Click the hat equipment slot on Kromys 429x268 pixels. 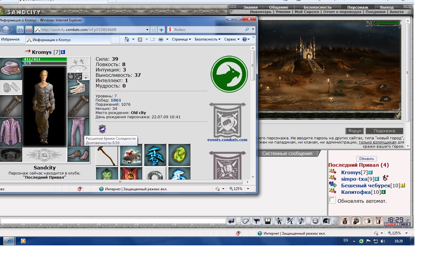(11, 68)
